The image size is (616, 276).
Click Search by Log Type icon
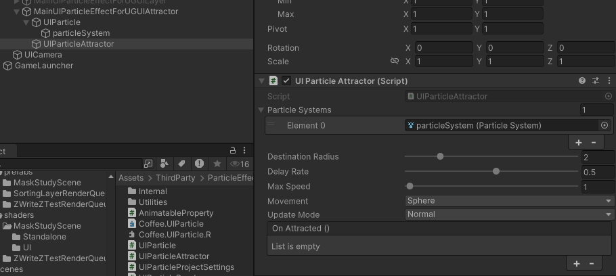(199, 164)
